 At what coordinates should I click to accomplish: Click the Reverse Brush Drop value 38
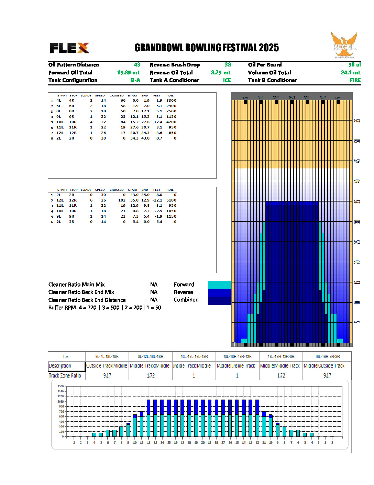(x=228, y=65)
